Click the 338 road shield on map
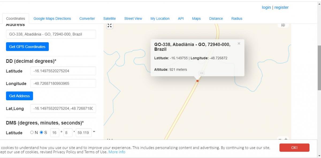321x158 pixels. 201,73
